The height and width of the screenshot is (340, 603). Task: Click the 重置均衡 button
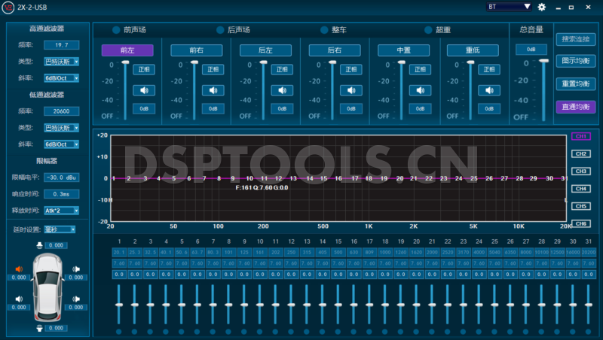point(576,84)
